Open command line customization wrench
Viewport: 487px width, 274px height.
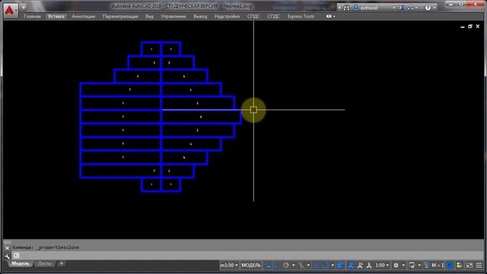(7, 256)
